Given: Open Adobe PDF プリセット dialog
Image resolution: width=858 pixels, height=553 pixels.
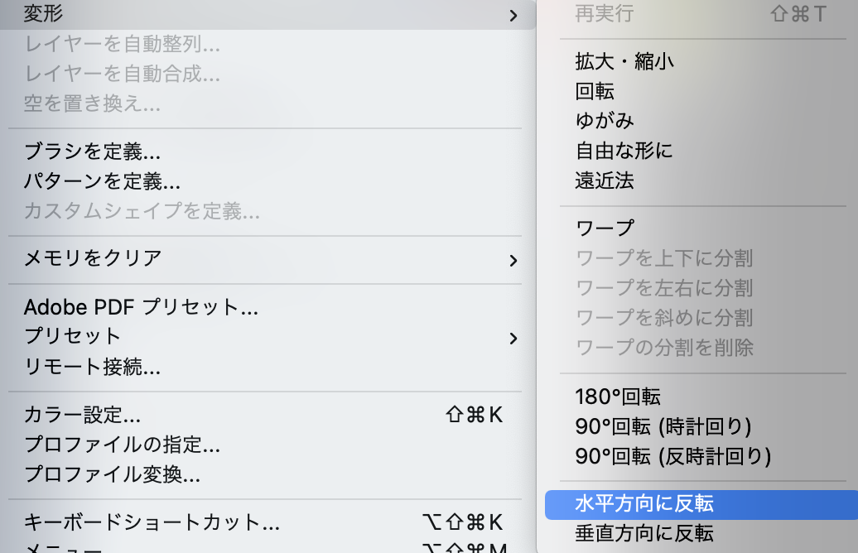Looking at the screenshot, I should click(x=141, y=308).
